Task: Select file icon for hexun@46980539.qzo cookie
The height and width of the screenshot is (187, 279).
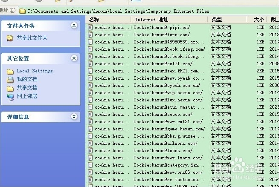Action: click(90, 42)
